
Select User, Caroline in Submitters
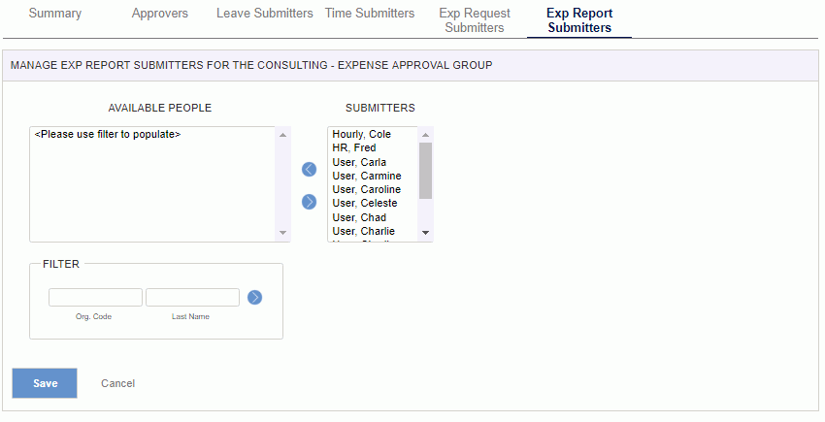point(366,189)
